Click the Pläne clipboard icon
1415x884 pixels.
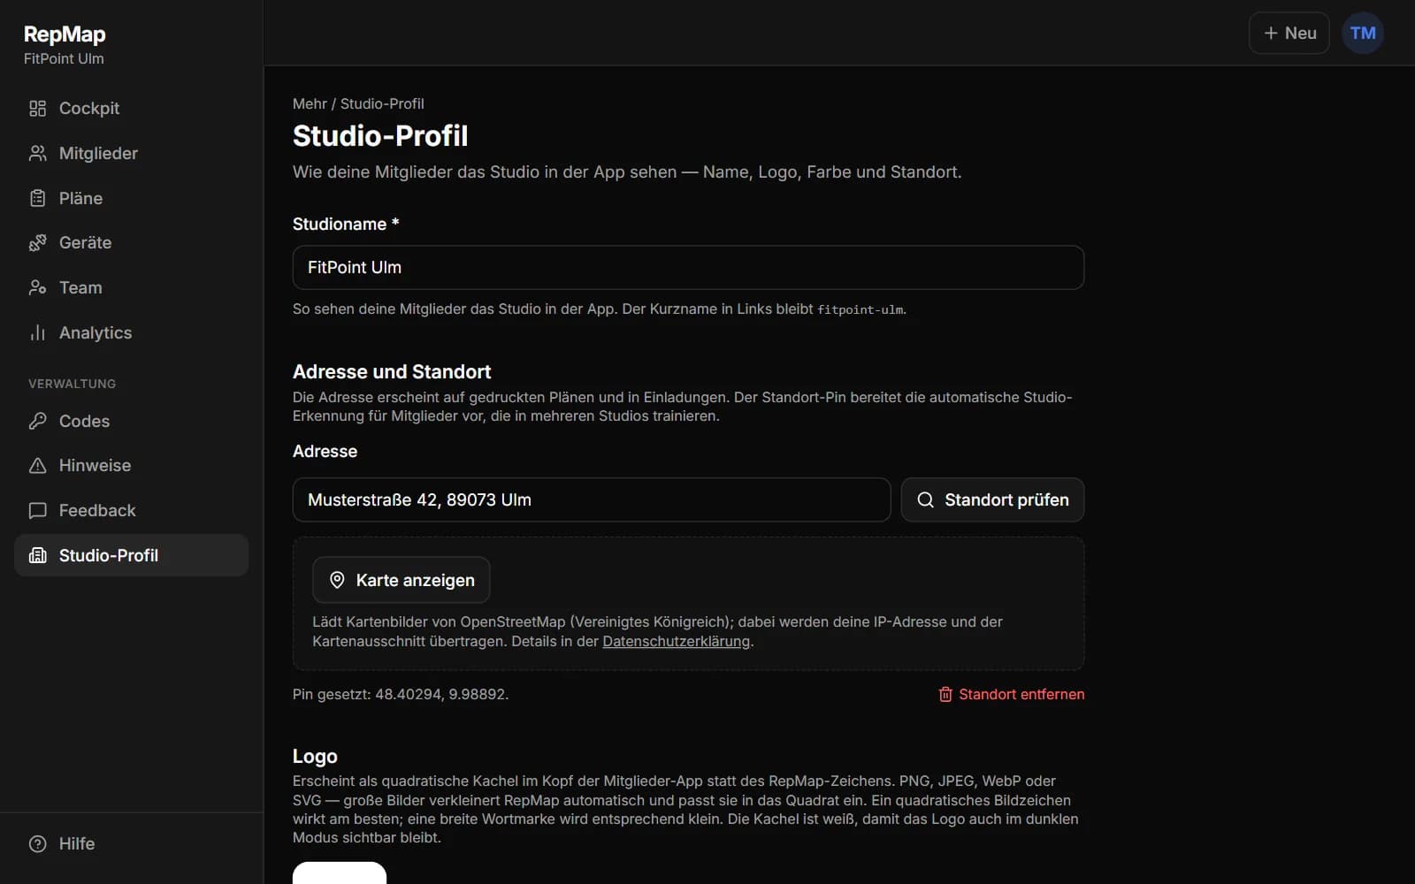coord(37,198)
